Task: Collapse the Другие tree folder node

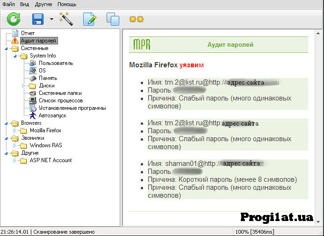Action: (6, 153)
